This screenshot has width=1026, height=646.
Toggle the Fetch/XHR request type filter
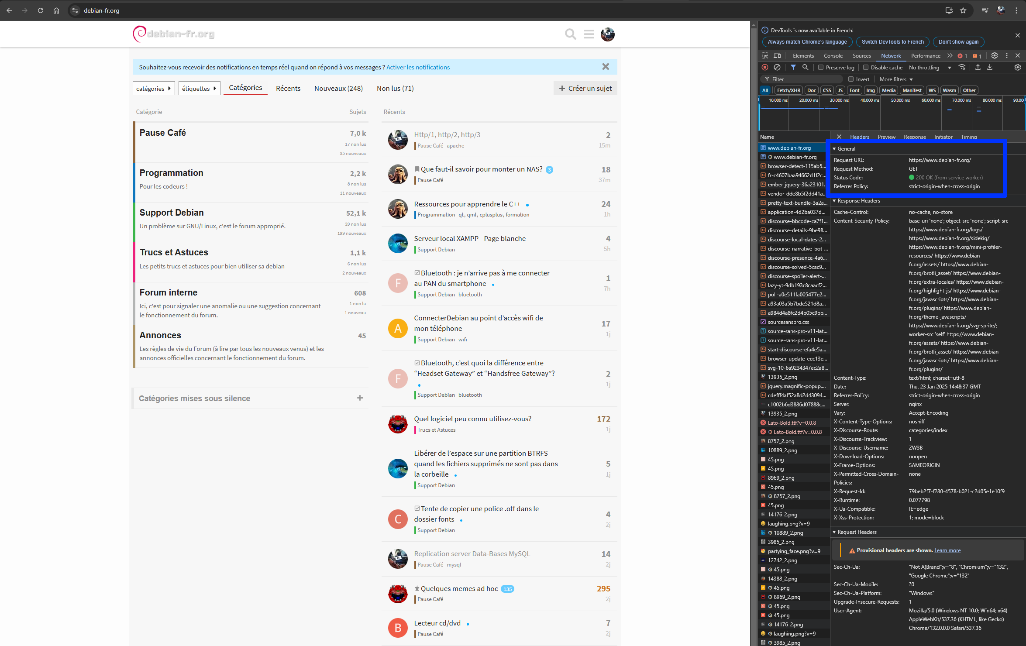pos(788,90)
